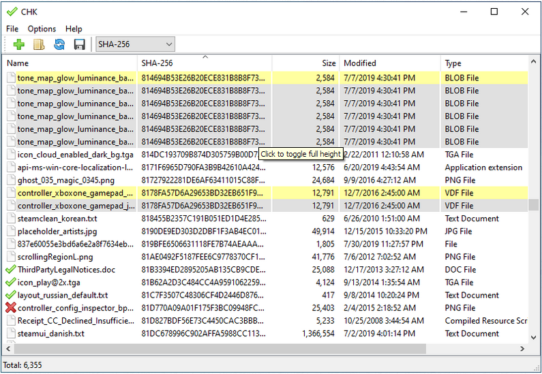Viewport: 542px width, 374px height.
Task: Click the blue refresh arrows toolbar icon
Action: (x=59, y=44)
